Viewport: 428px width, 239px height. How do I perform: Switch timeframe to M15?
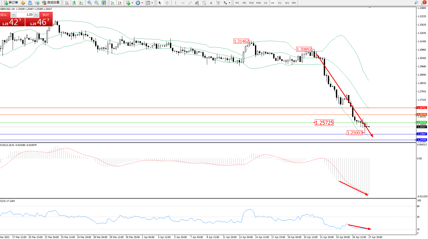[x=251, y=3]
